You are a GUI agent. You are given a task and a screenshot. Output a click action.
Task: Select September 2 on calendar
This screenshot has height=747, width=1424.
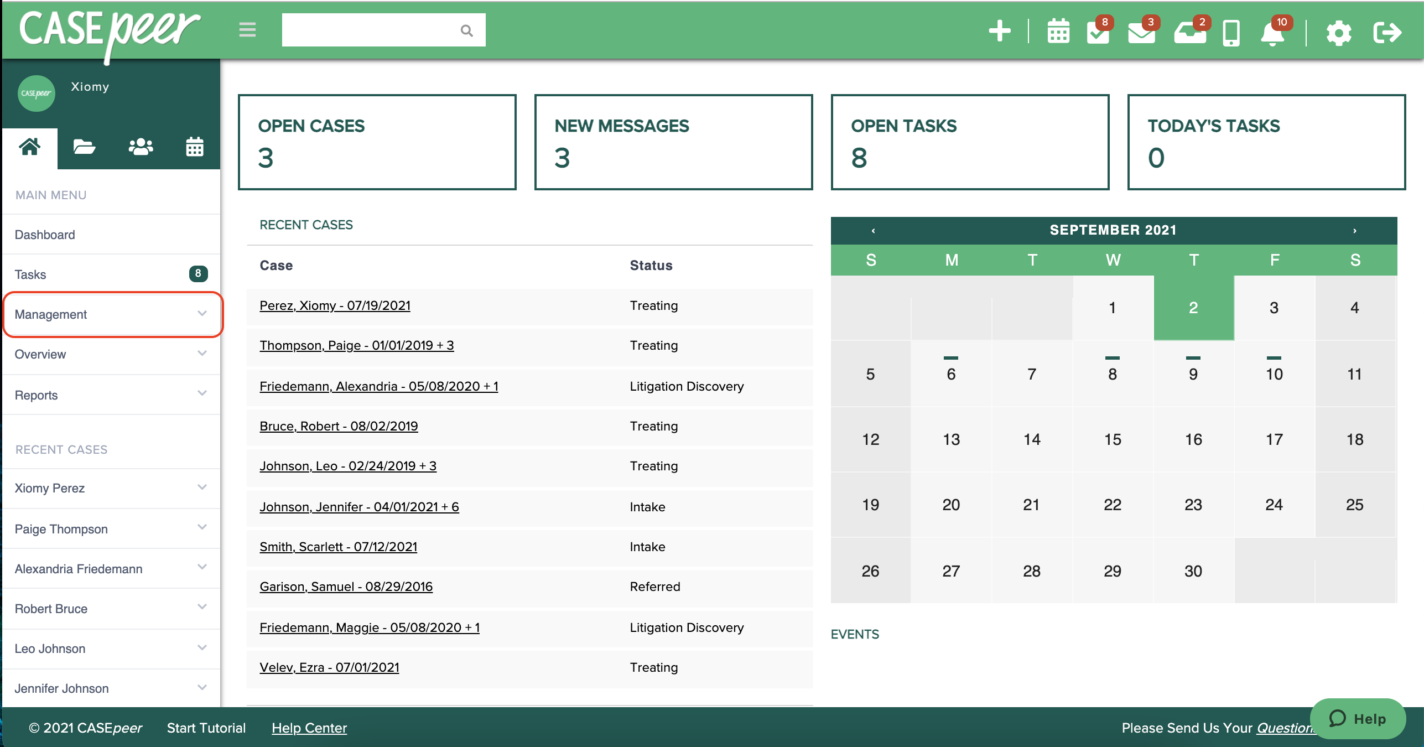tap(1193, 308)
